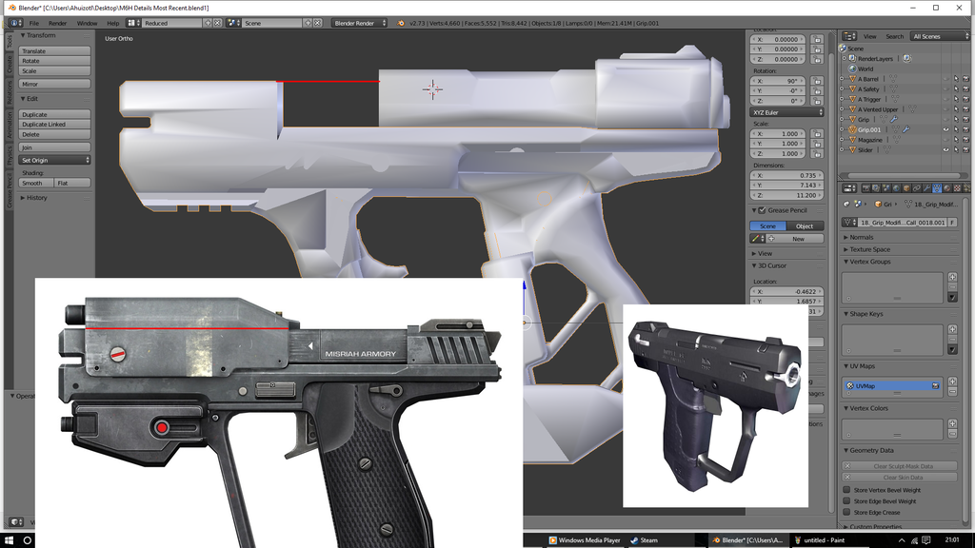Switch to Render properties tab icon

866,188
